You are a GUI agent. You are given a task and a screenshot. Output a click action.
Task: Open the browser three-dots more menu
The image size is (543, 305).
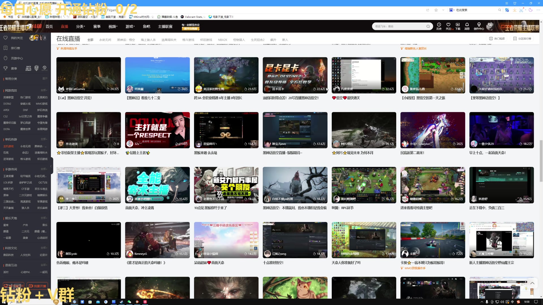point(538,10)
